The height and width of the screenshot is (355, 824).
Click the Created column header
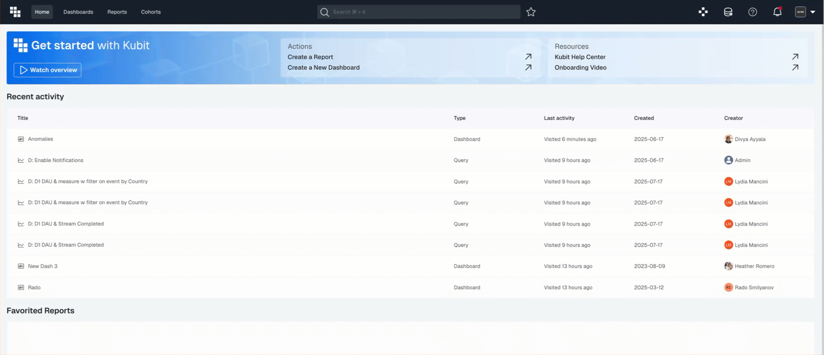[x=644, y=118]
